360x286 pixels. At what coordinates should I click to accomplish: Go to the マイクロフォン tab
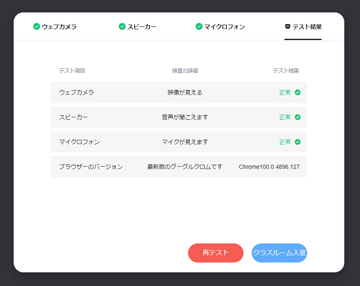pos(224,27)
